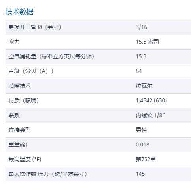The height and width of the screenshot is (185, 191).
Task: Select the 喷嘴技术 row label
Action: [x=20, y=86]
